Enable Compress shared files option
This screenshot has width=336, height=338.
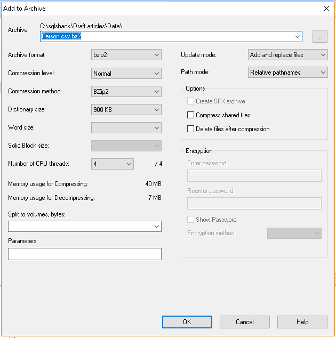click(191, 115)
